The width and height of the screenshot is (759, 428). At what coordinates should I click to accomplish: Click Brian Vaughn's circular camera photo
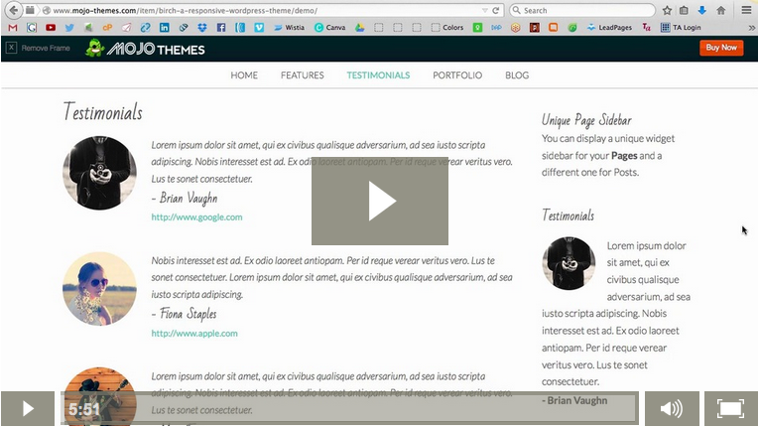point(100,173)
